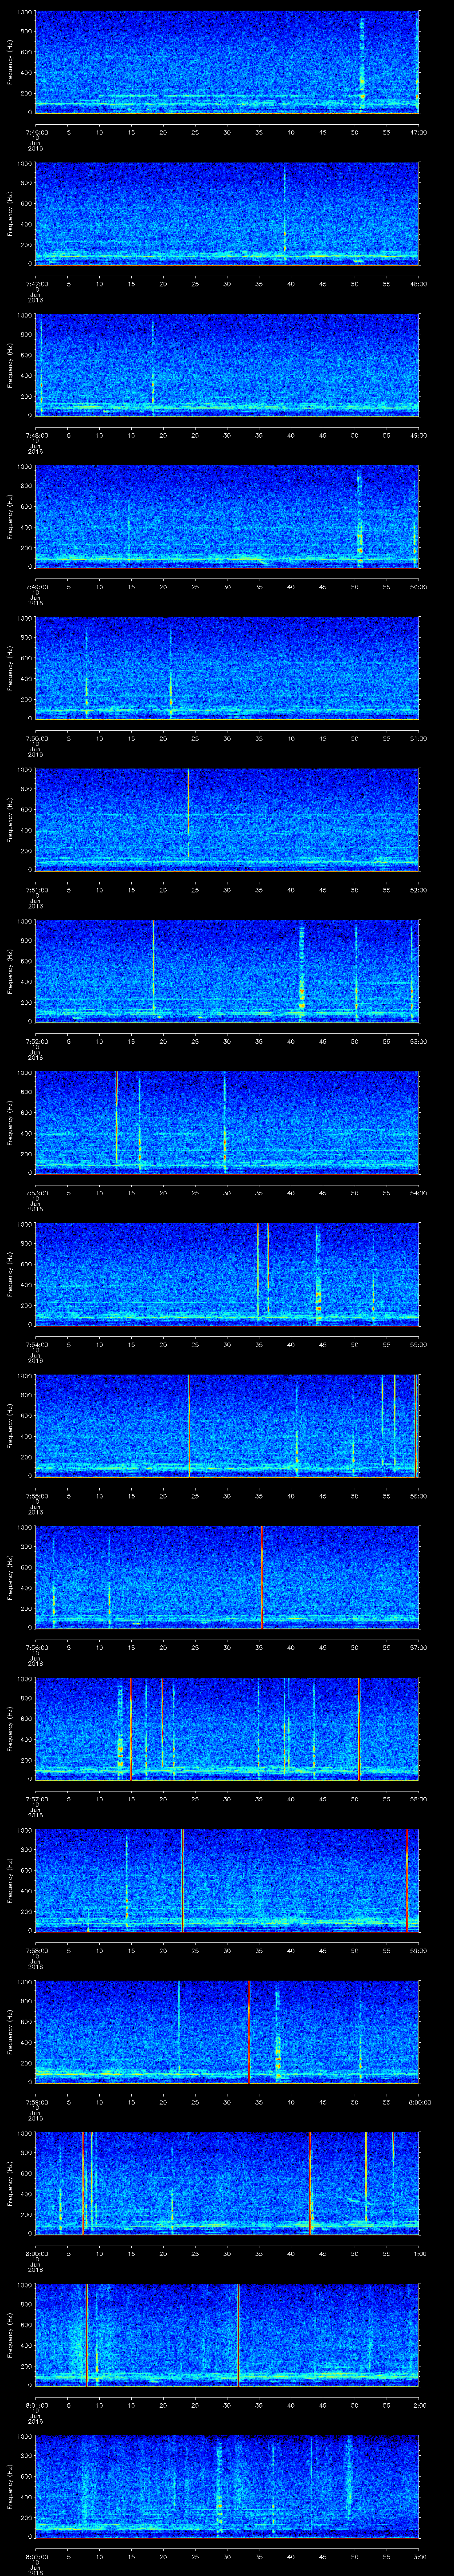The width and height of the screenshot is (454, 2576).
Task: Select the spectrogram panel starting at 7:57:00
Action: click(x=227, y=1729)
